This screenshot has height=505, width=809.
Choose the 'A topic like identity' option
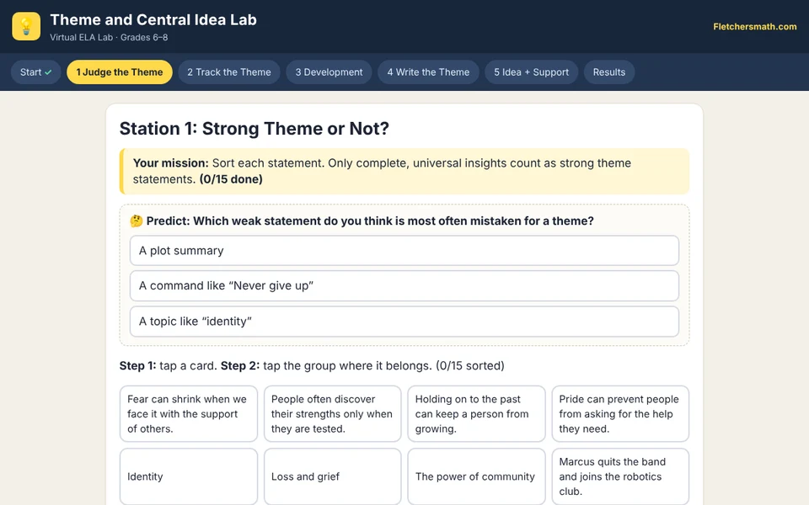click(x=404, y=321)
